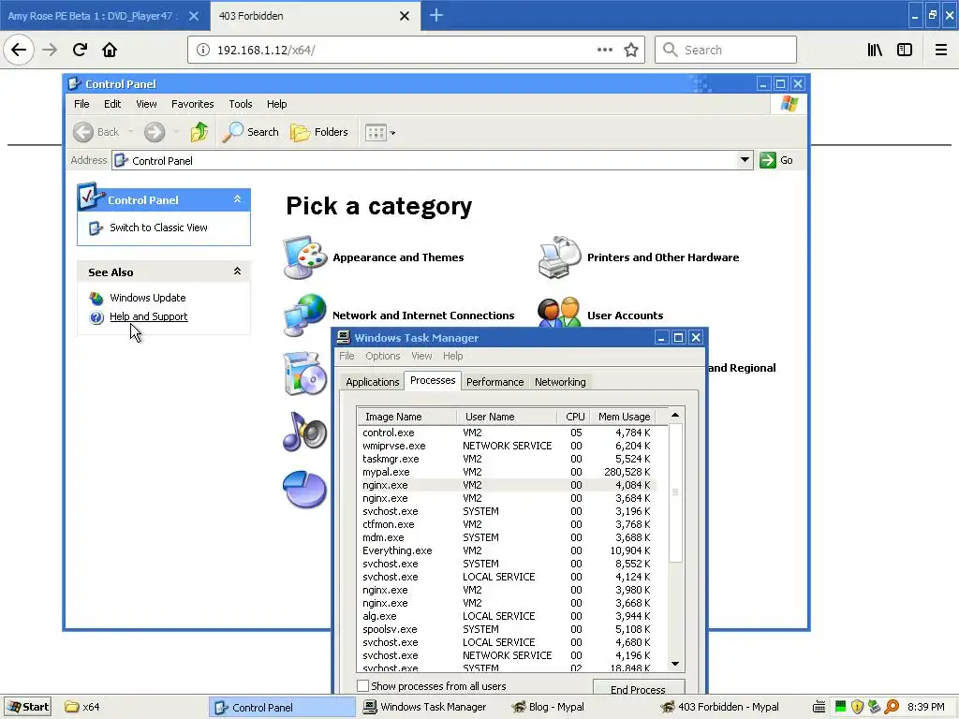Open Network and Internet Connections icon
Viewport: 959px width, 719px height.
pos(304,315)
